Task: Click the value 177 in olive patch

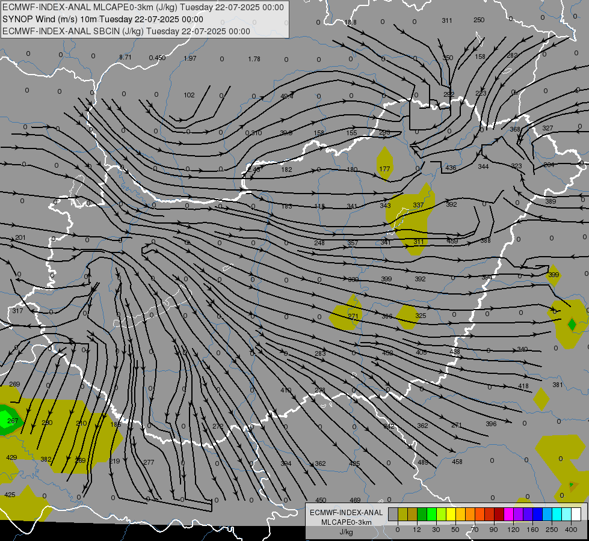Action: 384,169
